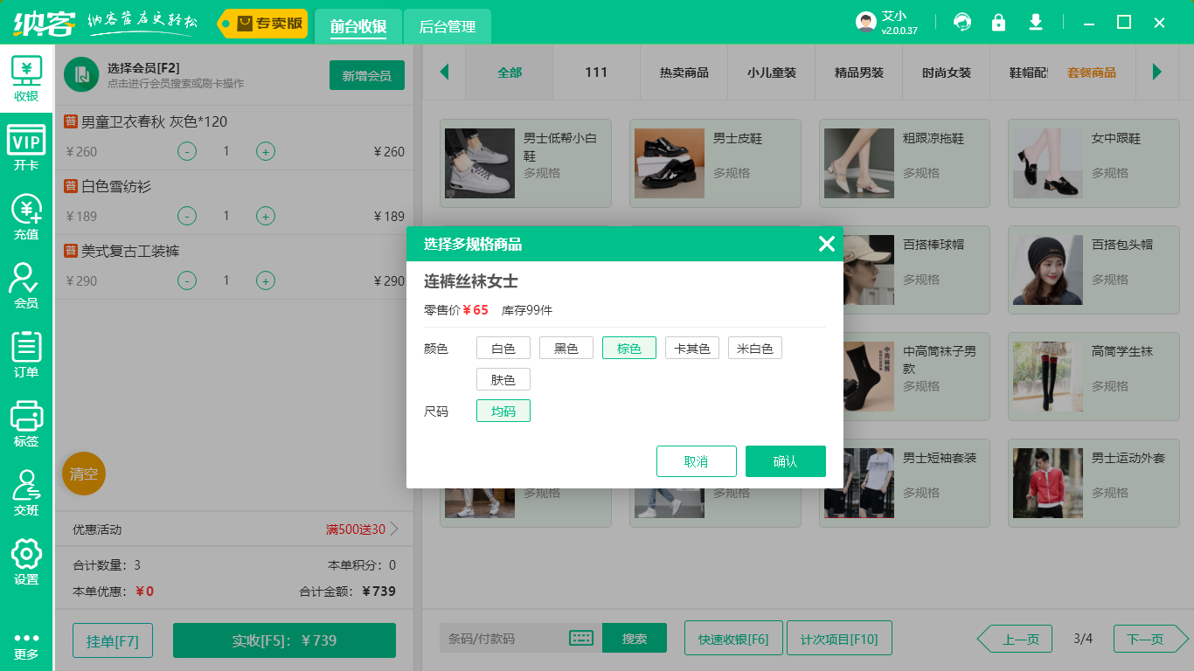This screenshot has height=671, width=1194.
Task: Open the 订单 orders sidebar icon
Action: coord(26,354)
